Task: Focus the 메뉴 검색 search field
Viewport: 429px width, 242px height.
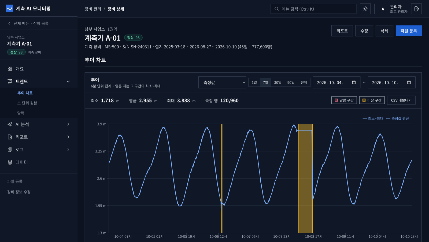Action: (x=313, y=9)
